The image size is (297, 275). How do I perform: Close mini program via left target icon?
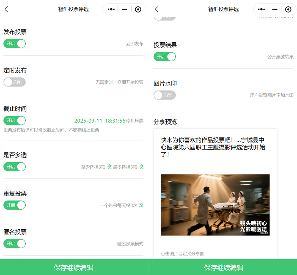tap(138, 9)
